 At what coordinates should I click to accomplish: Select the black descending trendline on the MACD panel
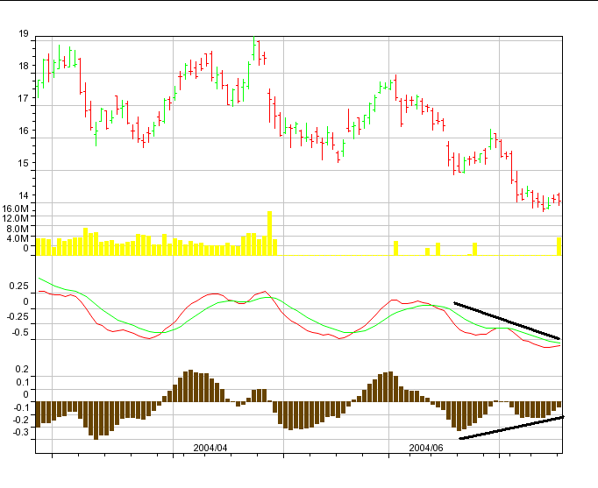pos(507,322)
